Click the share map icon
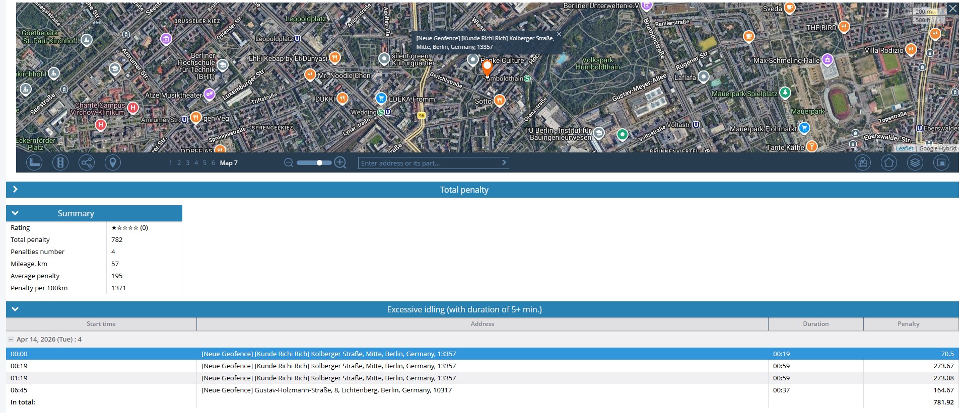 (x=87, y=162)
